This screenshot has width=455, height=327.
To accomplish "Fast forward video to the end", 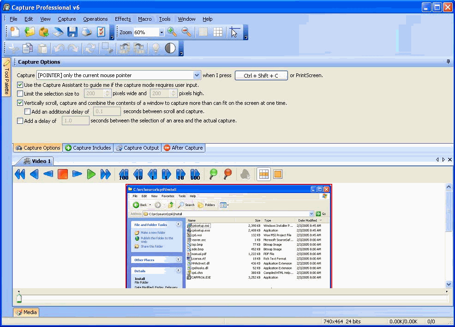I will click(105, 174).
